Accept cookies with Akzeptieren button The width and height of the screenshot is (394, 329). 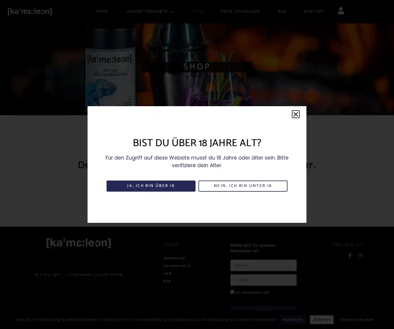[292, 320]
